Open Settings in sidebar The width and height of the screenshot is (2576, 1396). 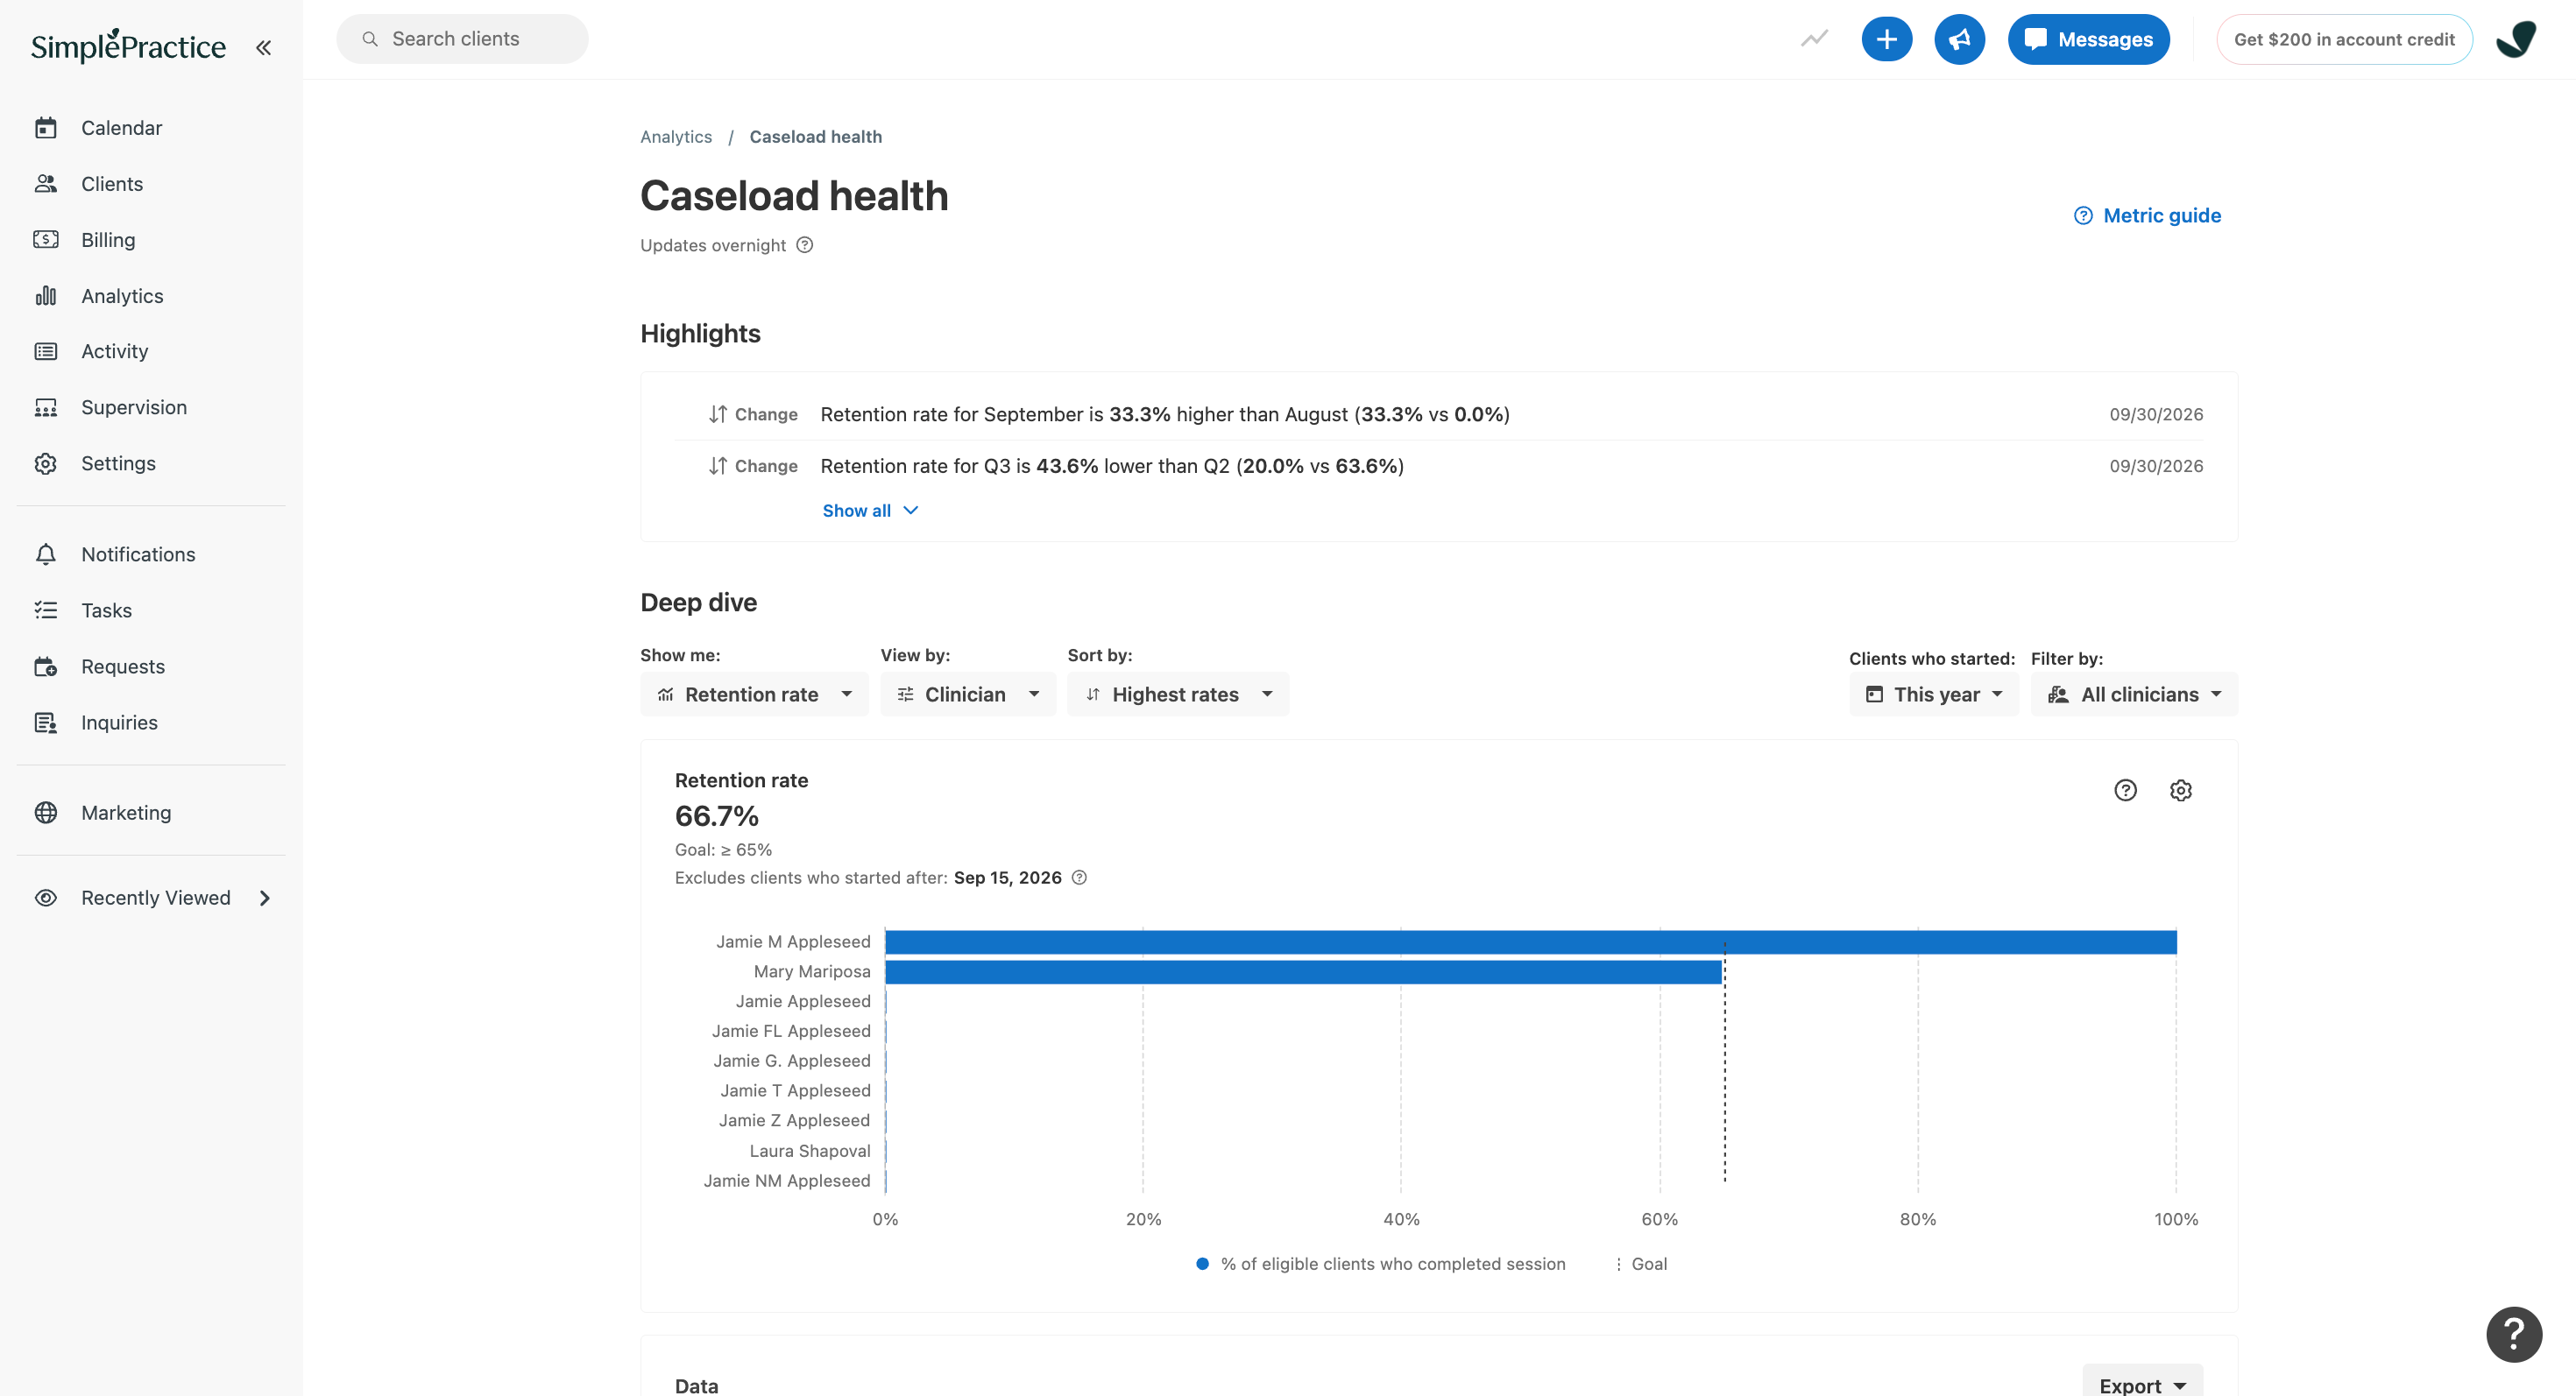click(118, 463)
